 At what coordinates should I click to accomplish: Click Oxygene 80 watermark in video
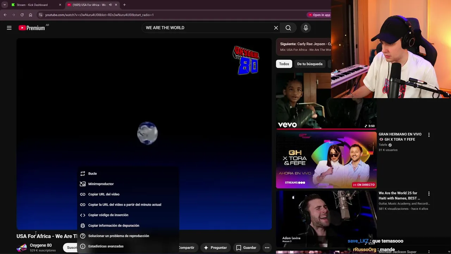(x=246, y=60)
